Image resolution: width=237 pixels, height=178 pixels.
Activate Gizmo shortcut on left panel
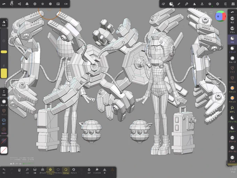click(4, 131)
